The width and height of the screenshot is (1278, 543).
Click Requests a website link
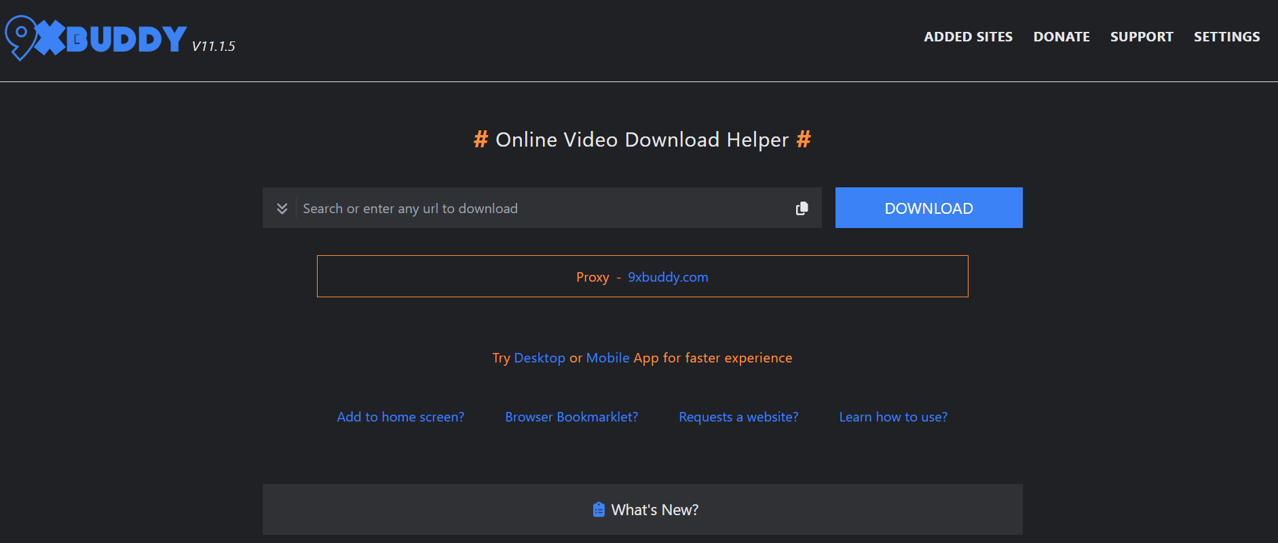pyautogui.click(x=738, y=417)
